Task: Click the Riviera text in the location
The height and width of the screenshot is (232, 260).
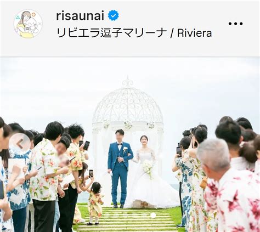Action: 194,33
